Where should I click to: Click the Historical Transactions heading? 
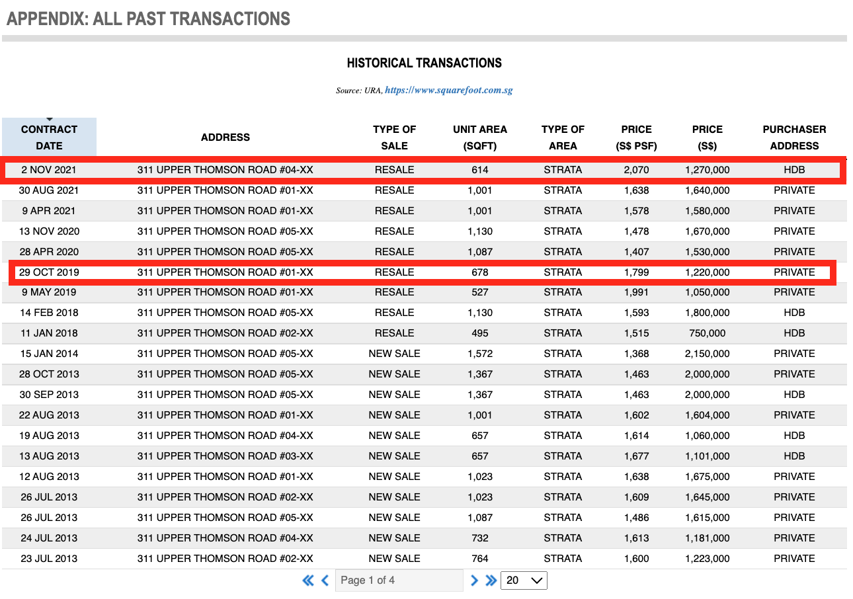[x=425, y=63]
